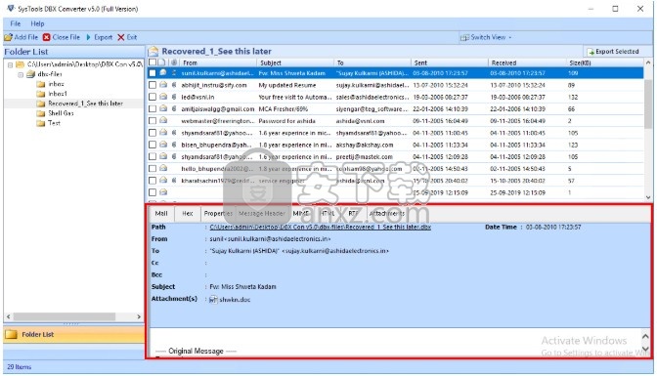The image size is (657, 376).
Task: Check the abhijit_instru email row checkbox
Action: coord(153,85)
